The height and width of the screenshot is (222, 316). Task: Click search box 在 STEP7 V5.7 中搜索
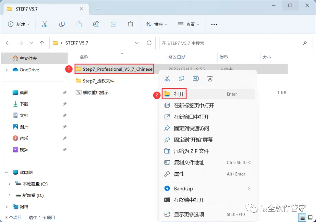coord(236,43)
